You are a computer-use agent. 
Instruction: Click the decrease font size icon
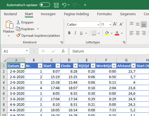pyautogui.click(x=121, y=24)
